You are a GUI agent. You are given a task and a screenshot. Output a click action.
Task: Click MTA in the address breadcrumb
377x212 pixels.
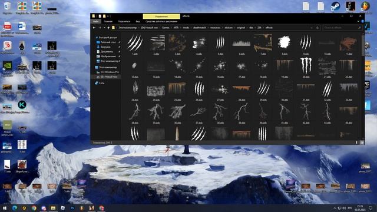pos(176,28)
